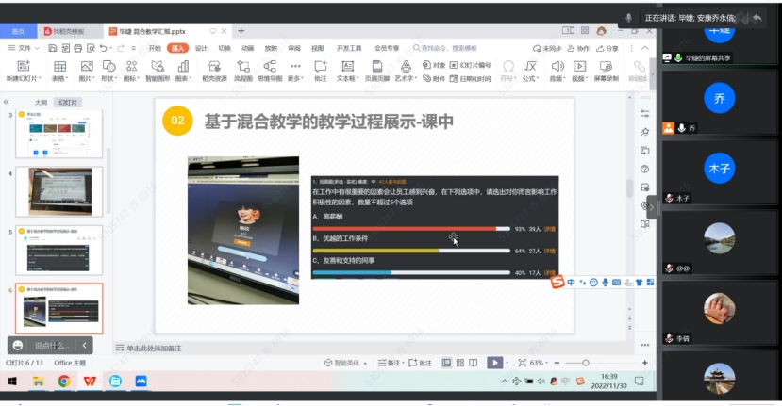782x406 pixels.
Task: Switch to the 大纲 outline panel tab
Action: (41, 102)
